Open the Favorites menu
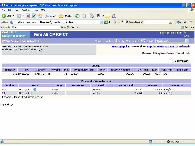 pos(26,10)
